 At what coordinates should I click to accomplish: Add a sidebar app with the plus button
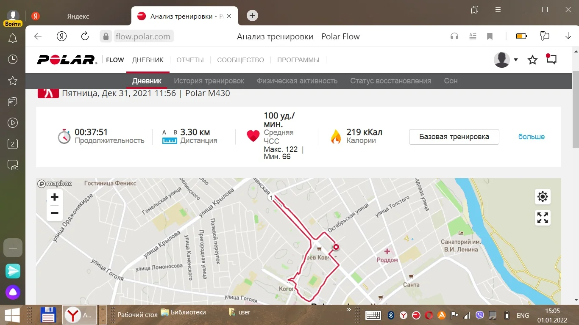[x=13, y=248]
